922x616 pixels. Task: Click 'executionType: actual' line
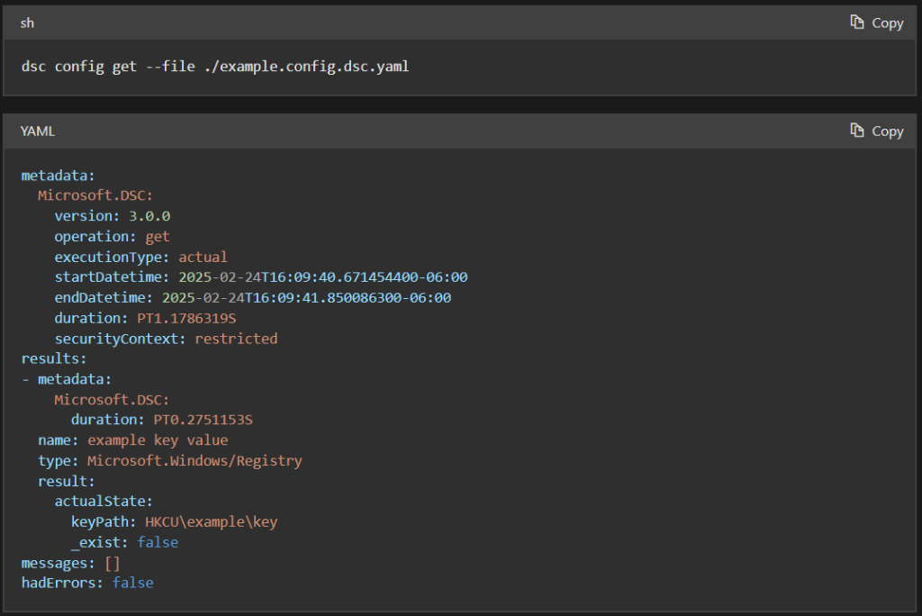pos(140,257)
